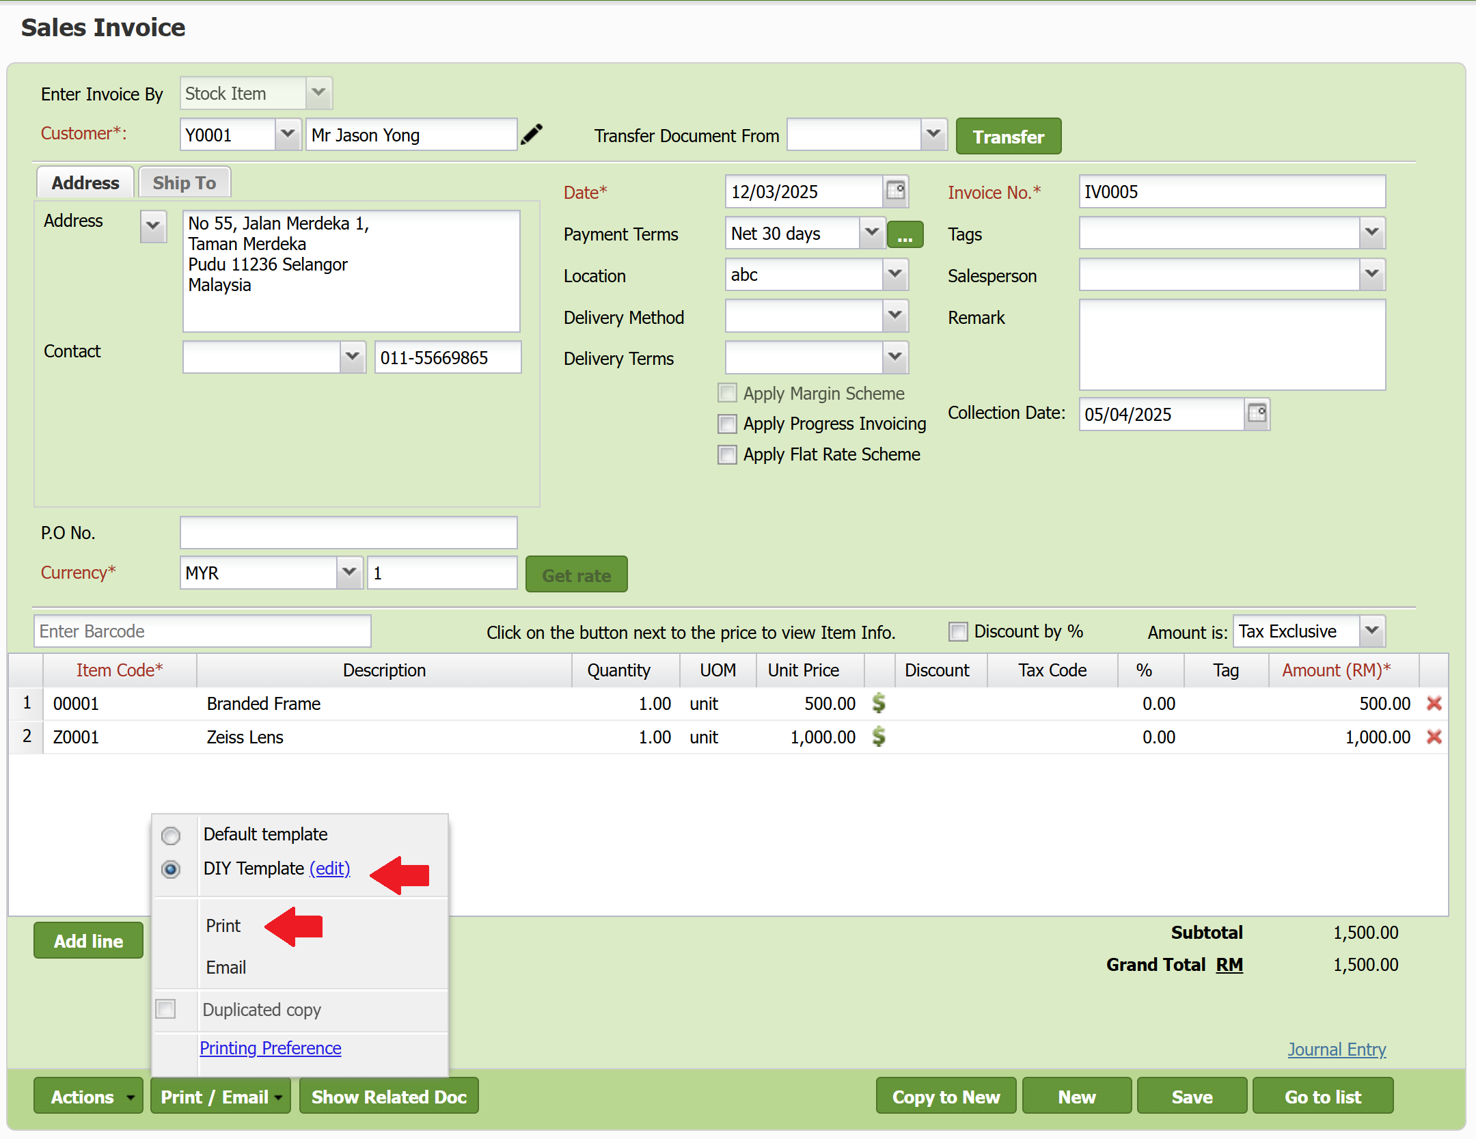Switch to the Ship To tab
Image resolution: width=1476 pixels, height=1139 pixels.
[x=184, y=183]
